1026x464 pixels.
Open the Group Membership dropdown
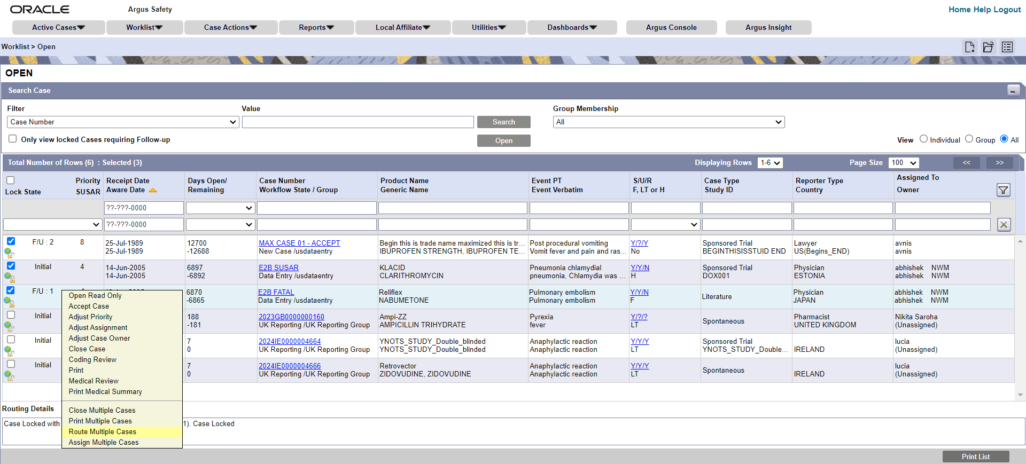669,122
